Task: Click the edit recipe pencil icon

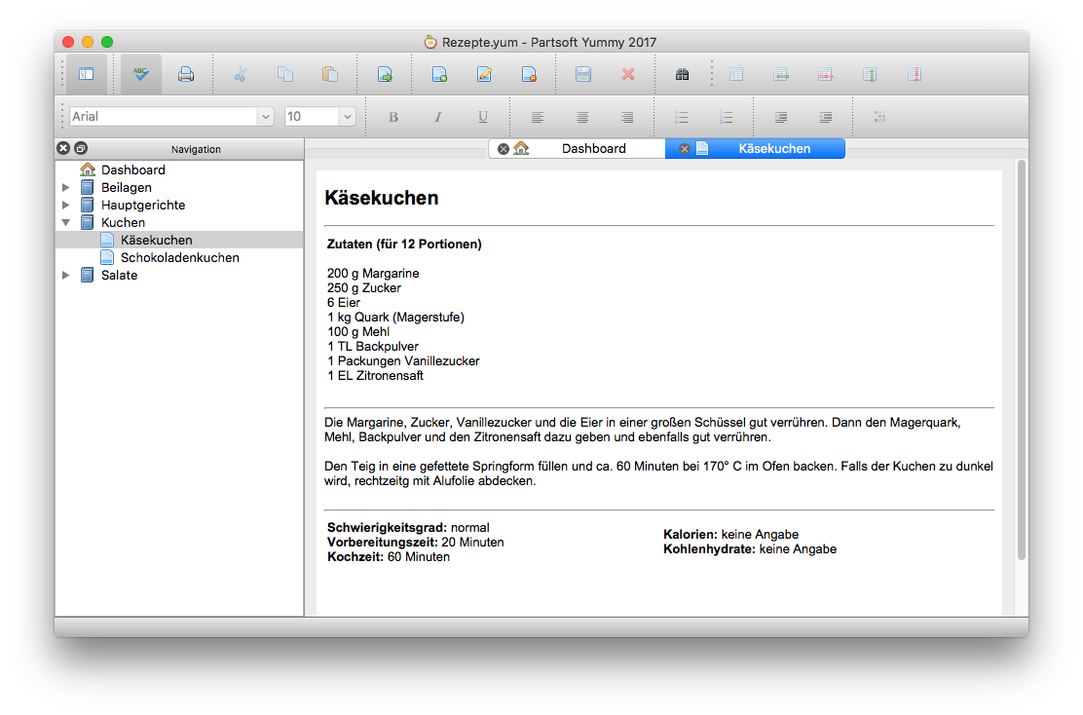Action: [484, 74]
